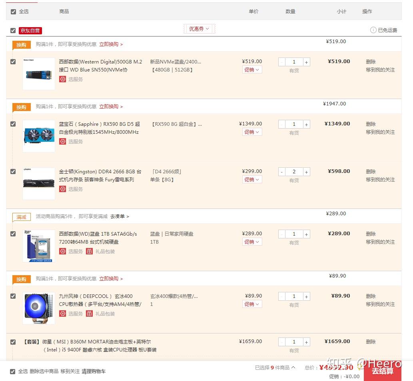Viewport: 413px width, 381px height.
Task: Increase quantity of MSI B360M bundle
Action: pos(307,342)
